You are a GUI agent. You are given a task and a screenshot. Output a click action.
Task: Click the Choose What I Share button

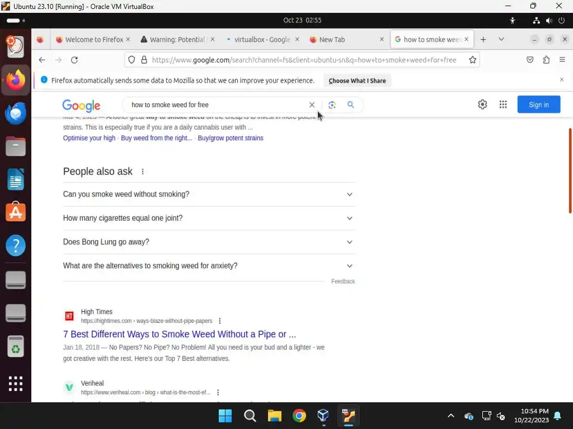click(357, 80)
